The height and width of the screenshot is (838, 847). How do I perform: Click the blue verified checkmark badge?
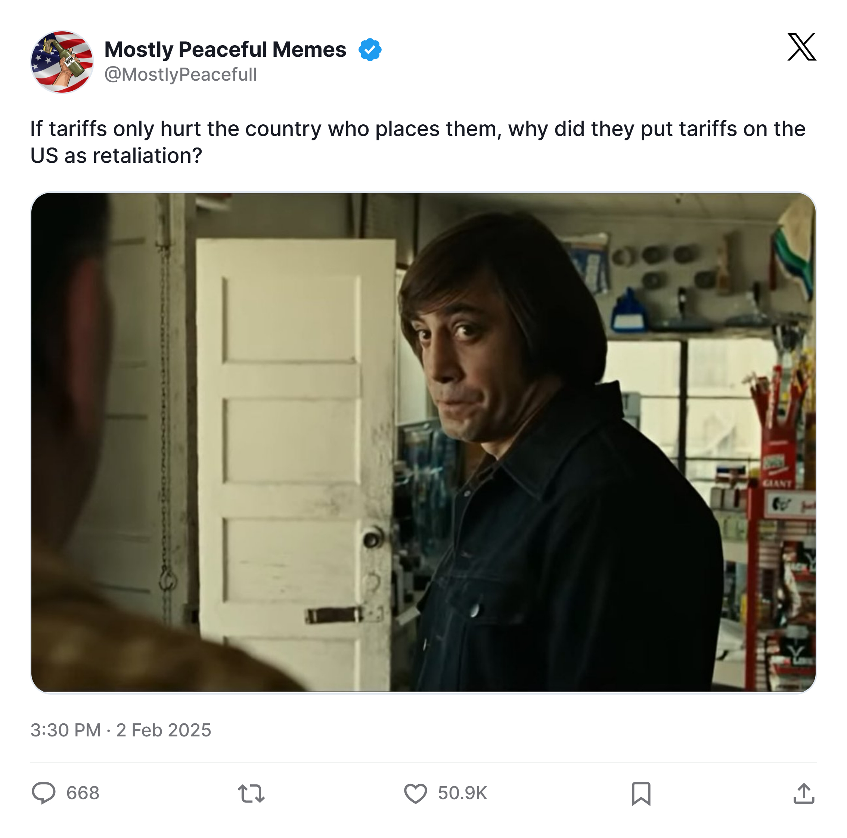tap(370, 50)
